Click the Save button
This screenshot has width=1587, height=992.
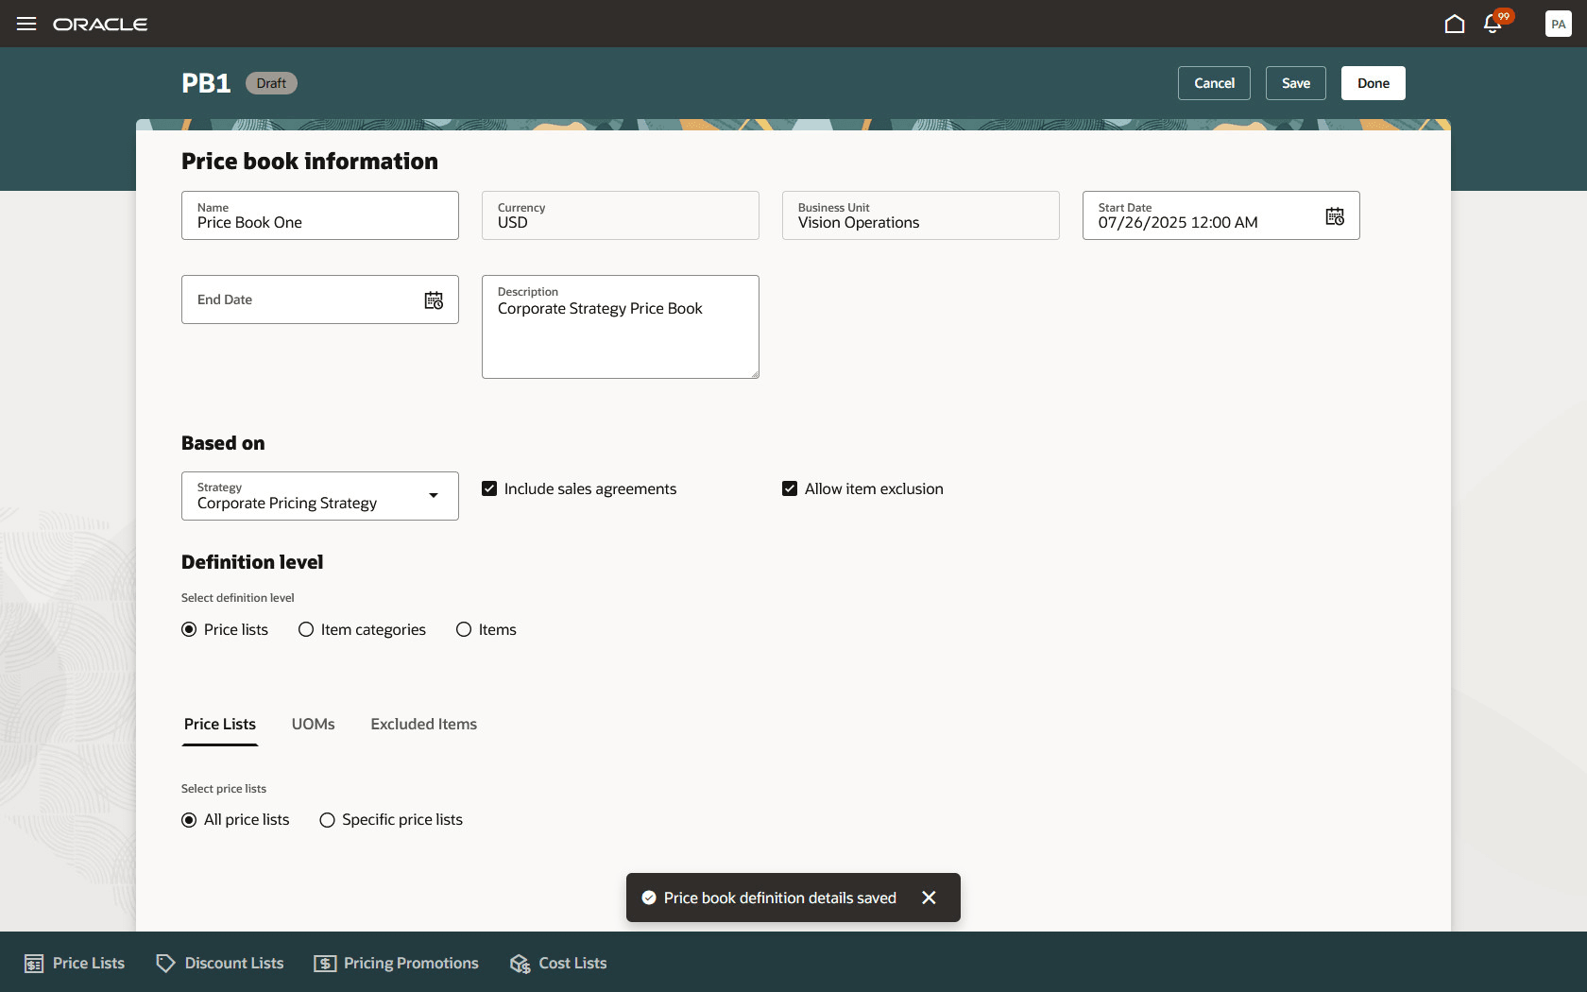tap(1295, 83)
